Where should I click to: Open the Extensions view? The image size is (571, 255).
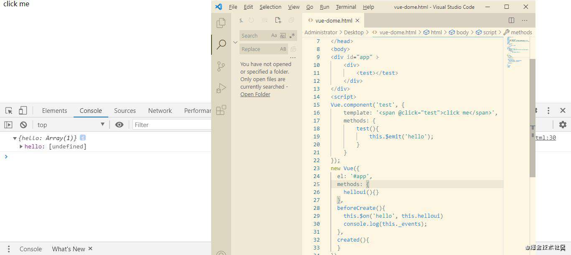[x=221, y=110]
